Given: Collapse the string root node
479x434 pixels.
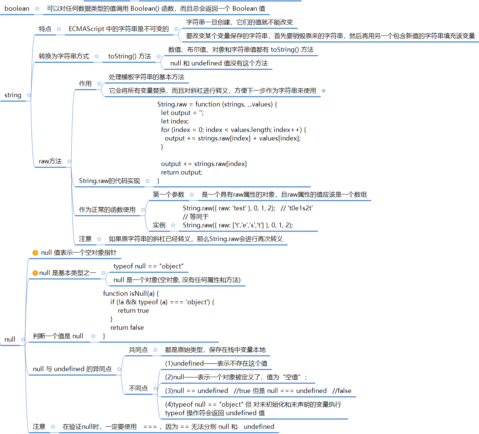Looking at the screenshot, I should coord(29,95).
